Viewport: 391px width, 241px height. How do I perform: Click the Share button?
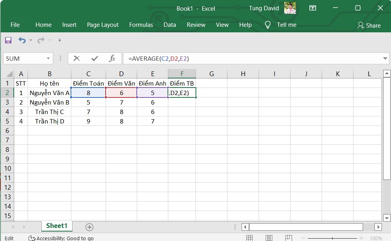(x=369, y=26)
